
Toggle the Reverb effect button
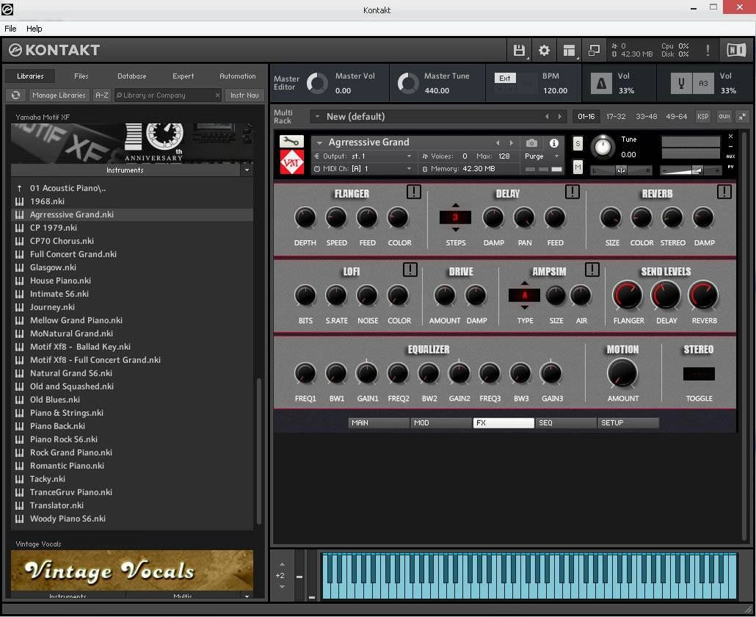[724, 191]
